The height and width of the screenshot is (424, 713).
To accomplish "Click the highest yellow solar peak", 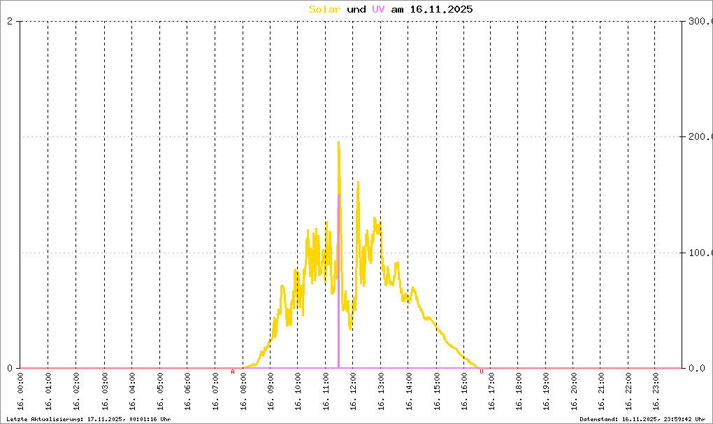I will tap(339, 143).
